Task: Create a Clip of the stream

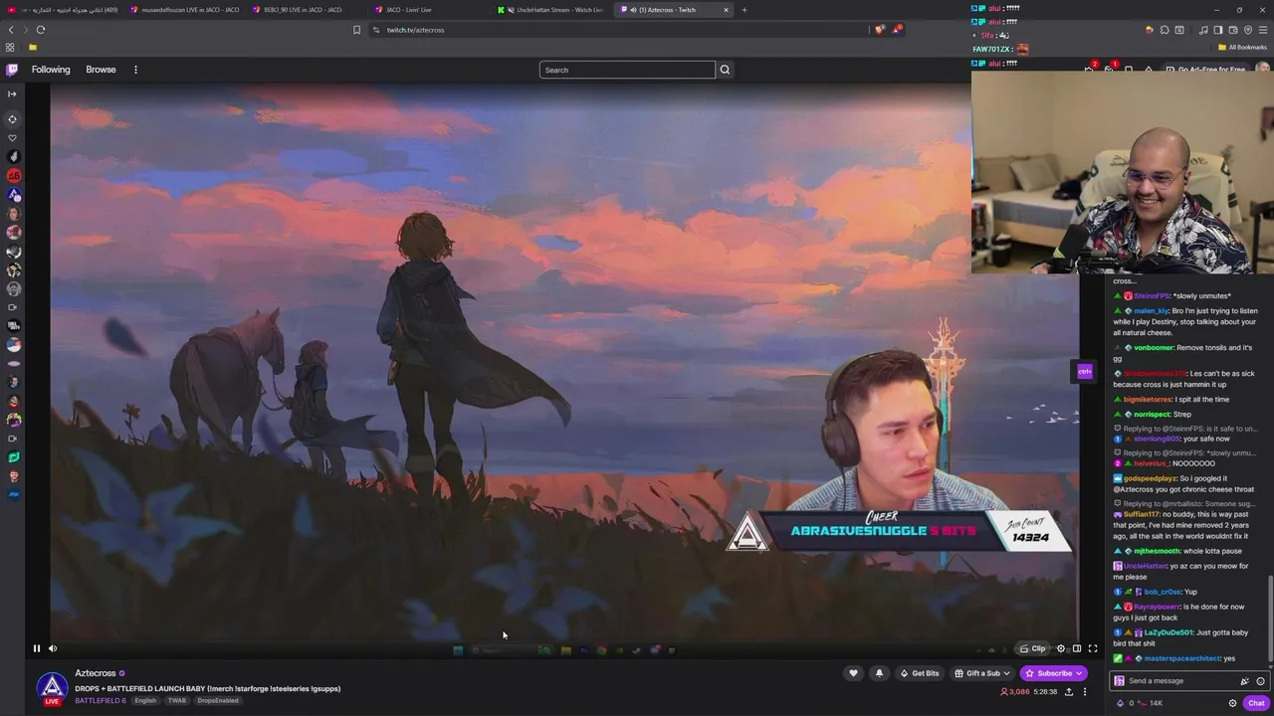Action: click(x=1033, y=648)
